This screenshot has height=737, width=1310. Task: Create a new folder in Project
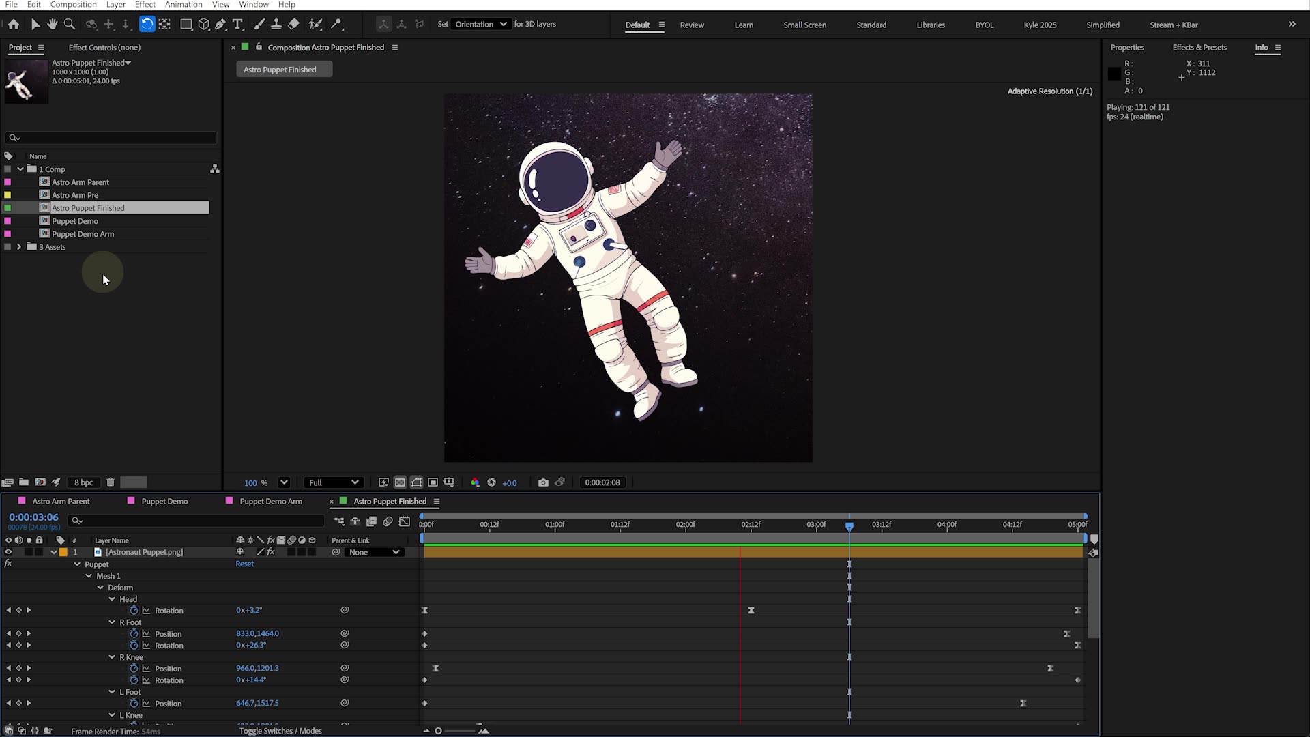[x=24, y=482]
